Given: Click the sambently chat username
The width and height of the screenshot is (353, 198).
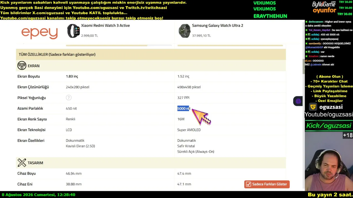Looking at the screenshot, I should [x=315, y=43].
